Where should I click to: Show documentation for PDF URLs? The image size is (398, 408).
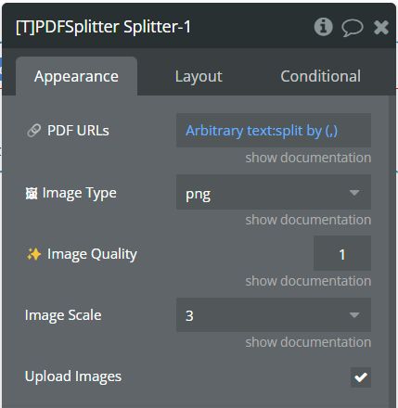pyautogui.click(x=308, y=158)
